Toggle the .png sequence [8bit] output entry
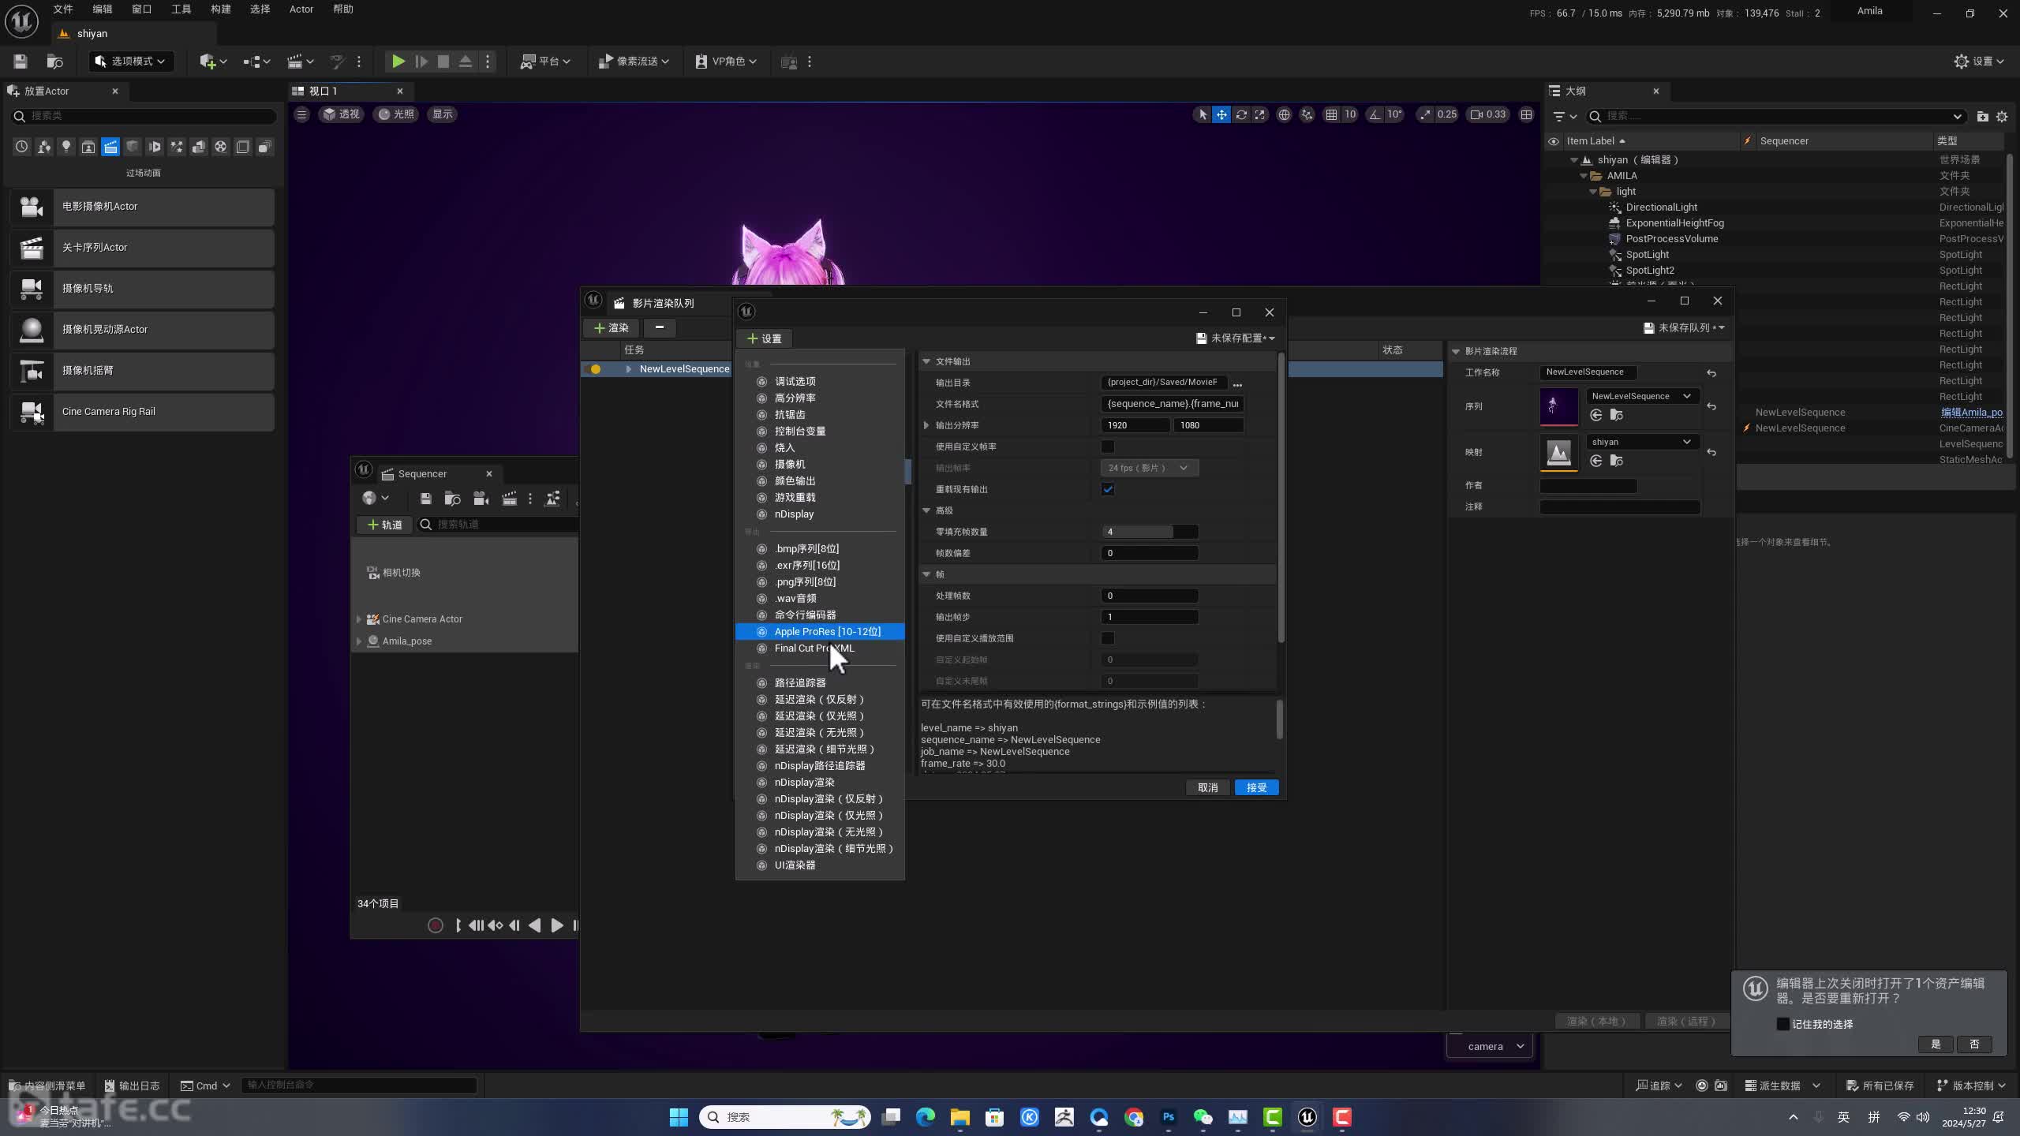Image resolution: width=2020 pixels, height=1136 pixels. [x=820, y=581]
